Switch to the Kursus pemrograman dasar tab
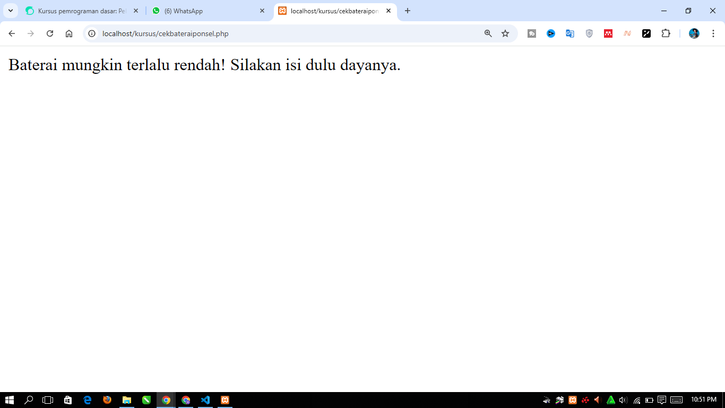Viewport: 725px width, 408px height. coord(82,11)
